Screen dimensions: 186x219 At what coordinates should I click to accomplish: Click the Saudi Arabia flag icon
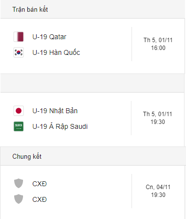pyautogui.click(x=19, y=126)
